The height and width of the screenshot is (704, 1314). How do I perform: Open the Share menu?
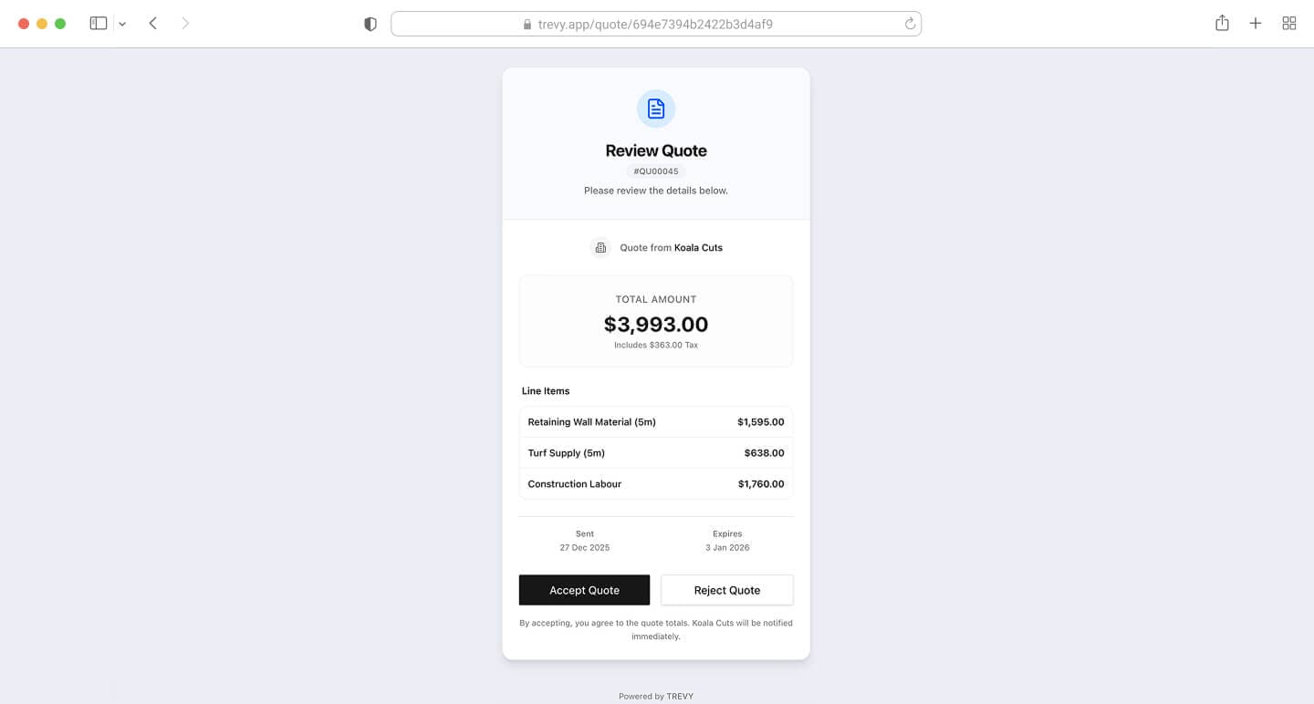point(1222,23)
